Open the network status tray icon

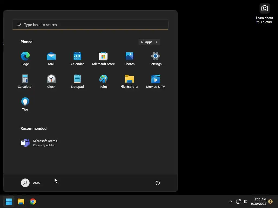click(238, 201)
